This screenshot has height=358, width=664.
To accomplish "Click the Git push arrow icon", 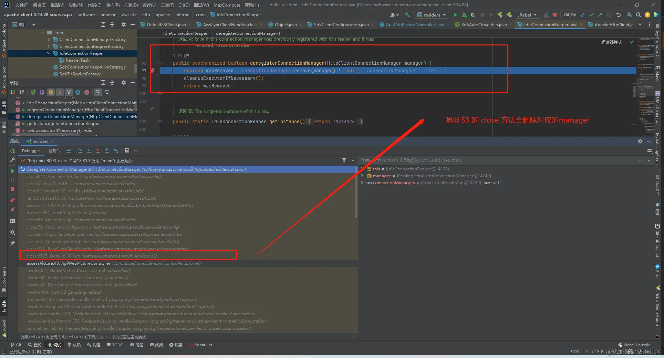I will [600, 15].
